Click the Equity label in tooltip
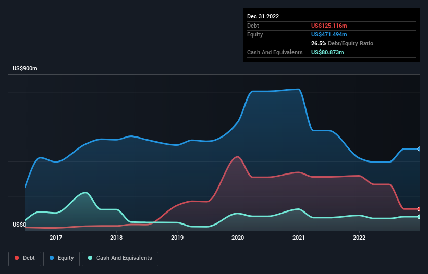 [255, 34]
